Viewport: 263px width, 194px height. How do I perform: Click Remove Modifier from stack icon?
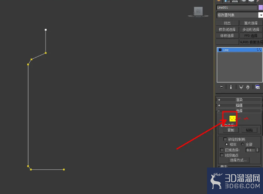click(248, 87)
